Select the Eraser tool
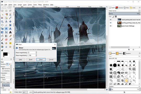Screen dimensions: 141x94 point(6,39)
